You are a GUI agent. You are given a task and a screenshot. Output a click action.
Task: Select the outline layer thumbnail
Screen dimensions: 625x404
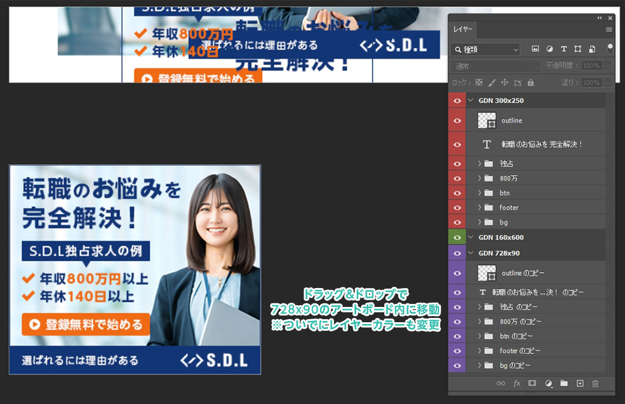click(x=487, y=121)
